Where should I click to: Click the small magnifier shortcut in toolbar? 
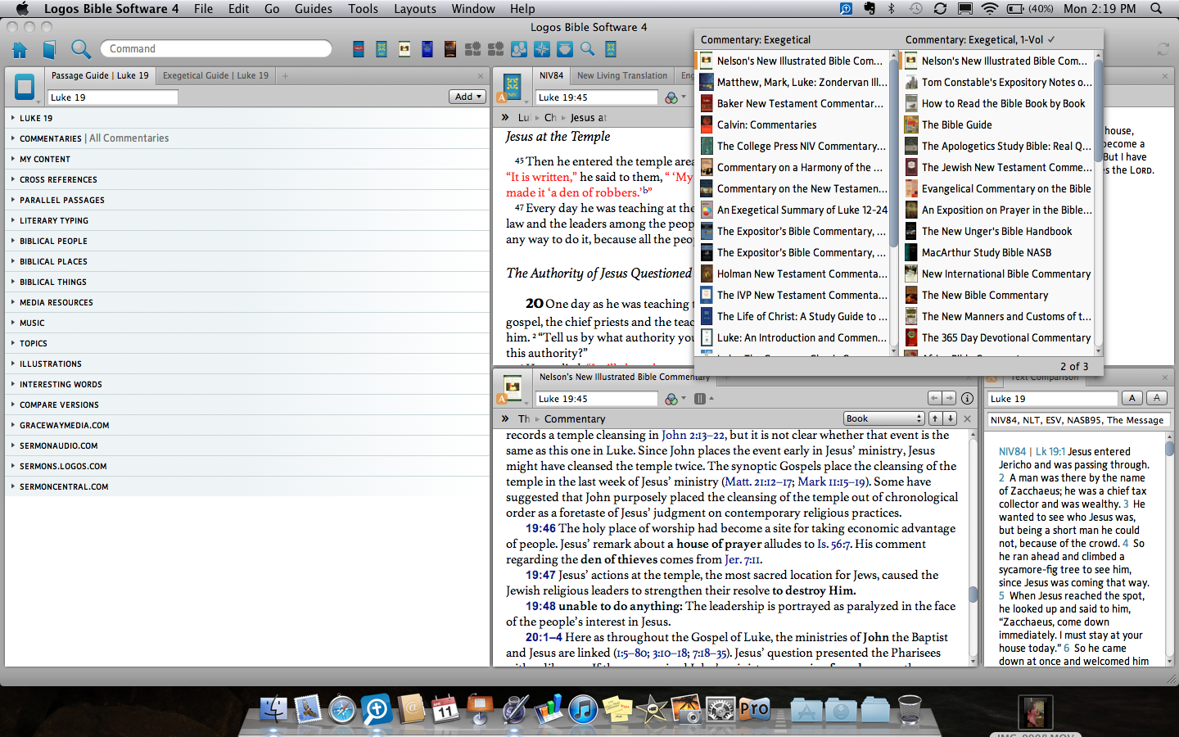pos(587,49)
